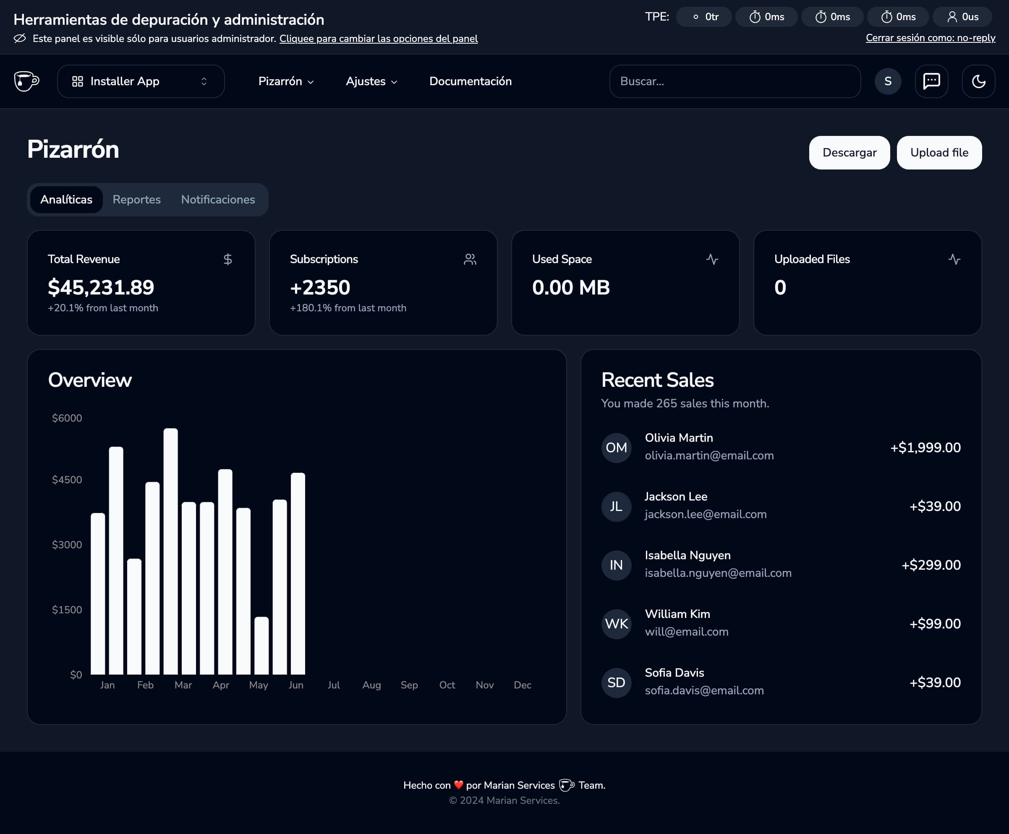Click the OM avatar for Olivia Martin
This screenshot has height=834, width=1009.
616,448
